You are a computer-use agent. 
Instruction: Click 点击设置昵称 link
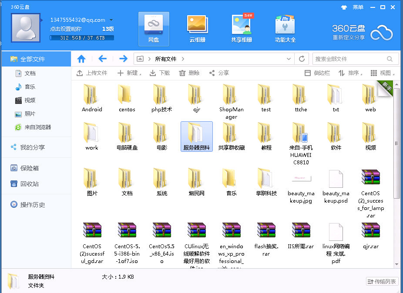(66, 29)
